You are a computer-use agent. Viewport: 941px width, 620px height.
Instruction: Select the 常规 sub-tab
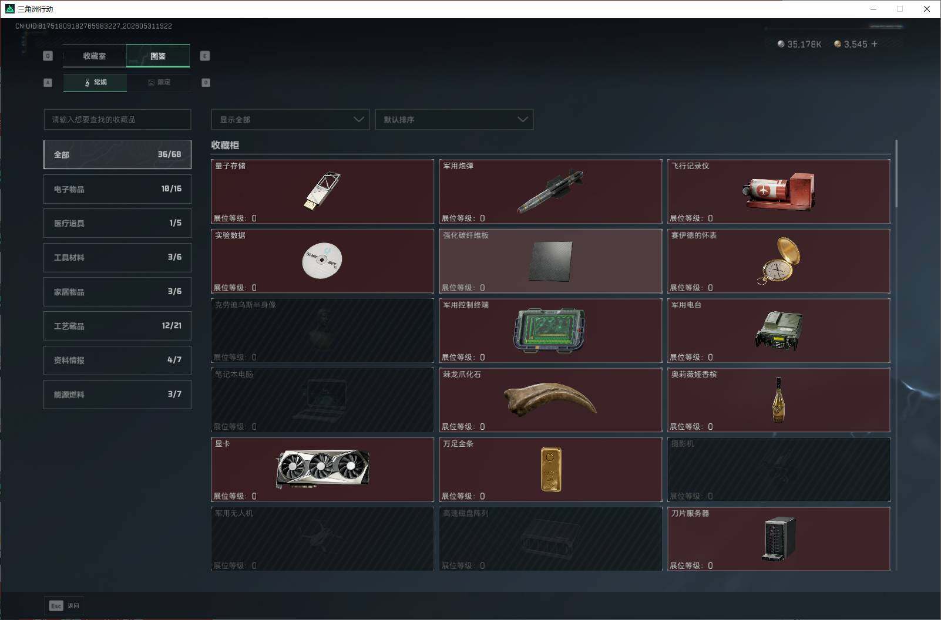tap(95, 82)
